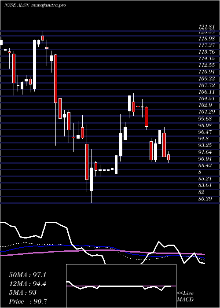Select the 83.61 price axis label
The width and height of the screenshot is (220, 308).
coord(205,185)
